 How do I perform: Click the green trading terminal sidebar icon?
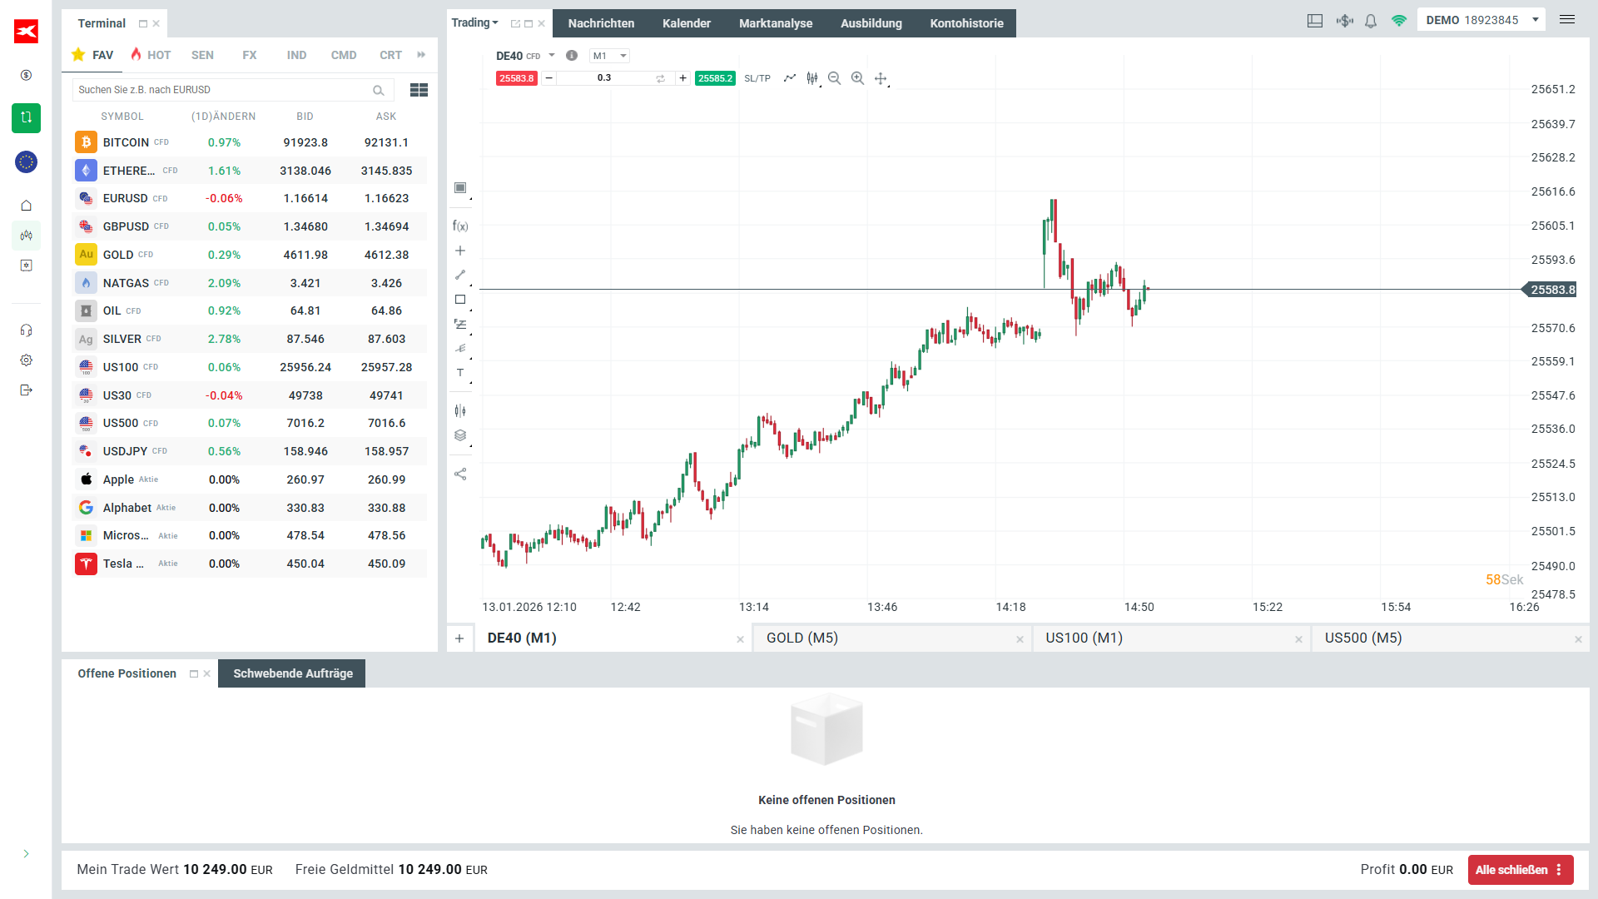coord(26,117)
